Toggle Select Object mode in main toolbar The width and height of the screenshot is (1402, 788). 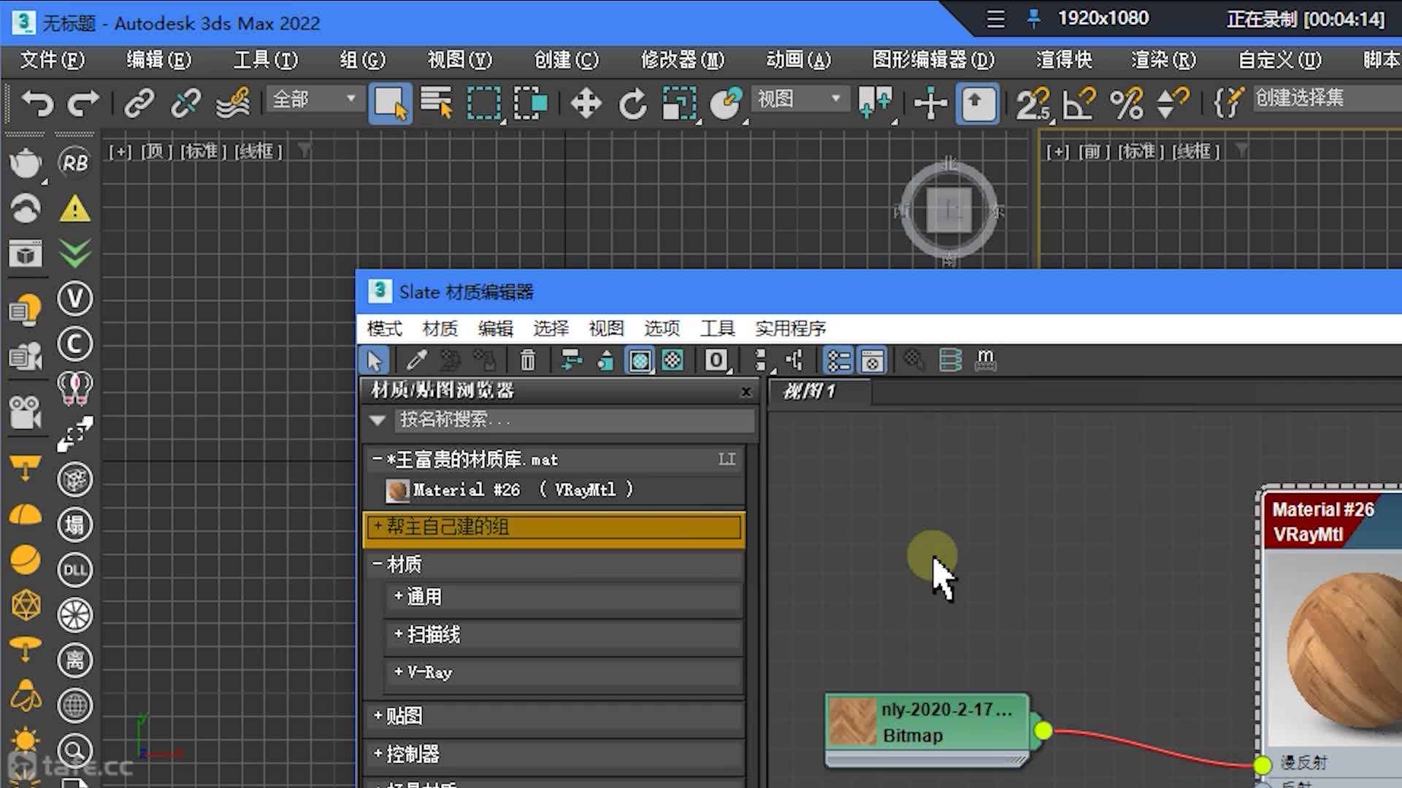[x=390, y=103]
